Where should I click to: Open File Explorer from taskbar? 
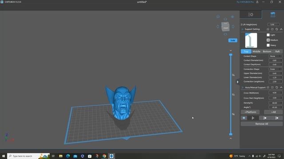[x=61, y=156]
